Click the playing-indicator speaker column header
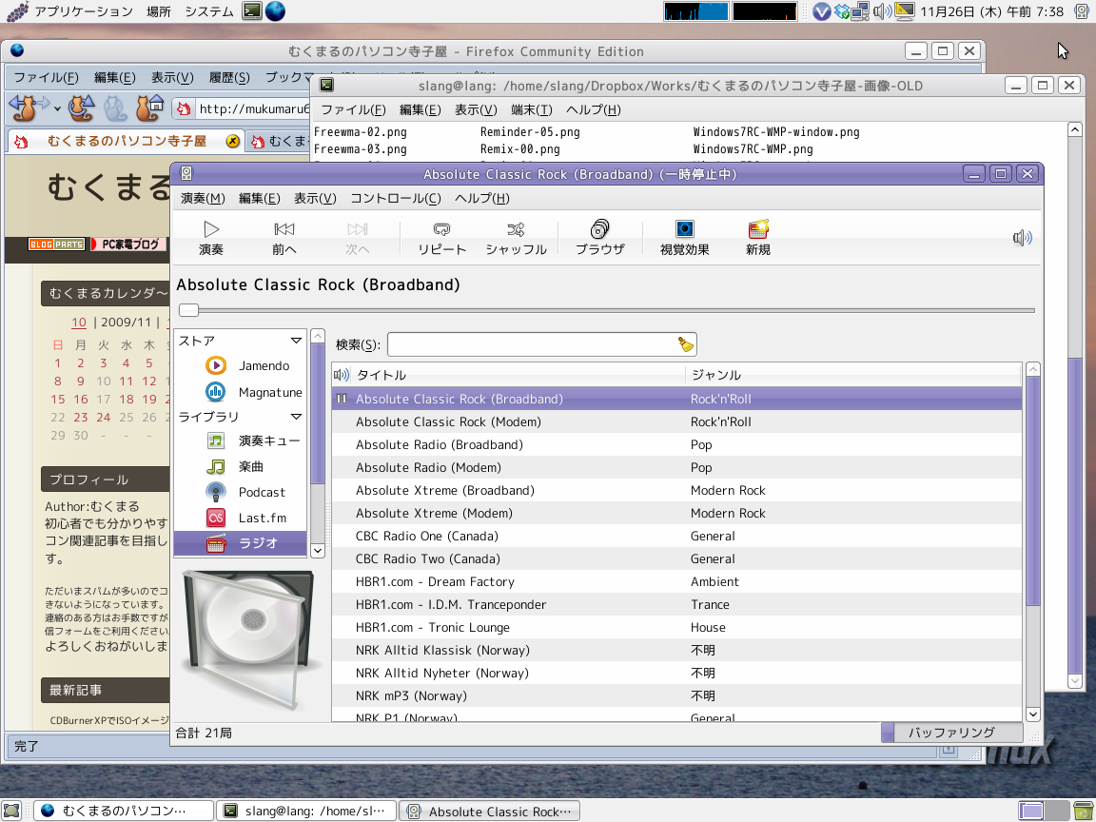The height and width of the screenshot is (822, 1096). tap(342, 375)
